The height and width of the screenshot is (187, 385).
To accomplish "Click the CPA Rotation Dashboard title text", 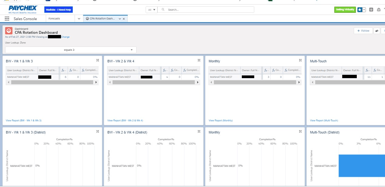I will (36, 32).
